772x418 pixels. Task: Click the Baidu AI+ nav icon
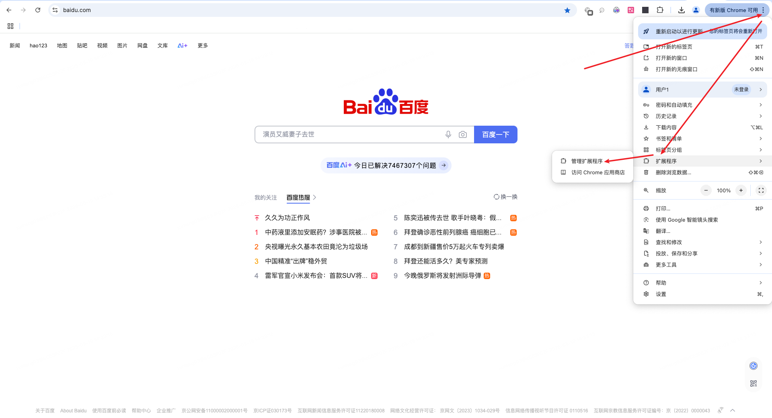click(183, 45)
